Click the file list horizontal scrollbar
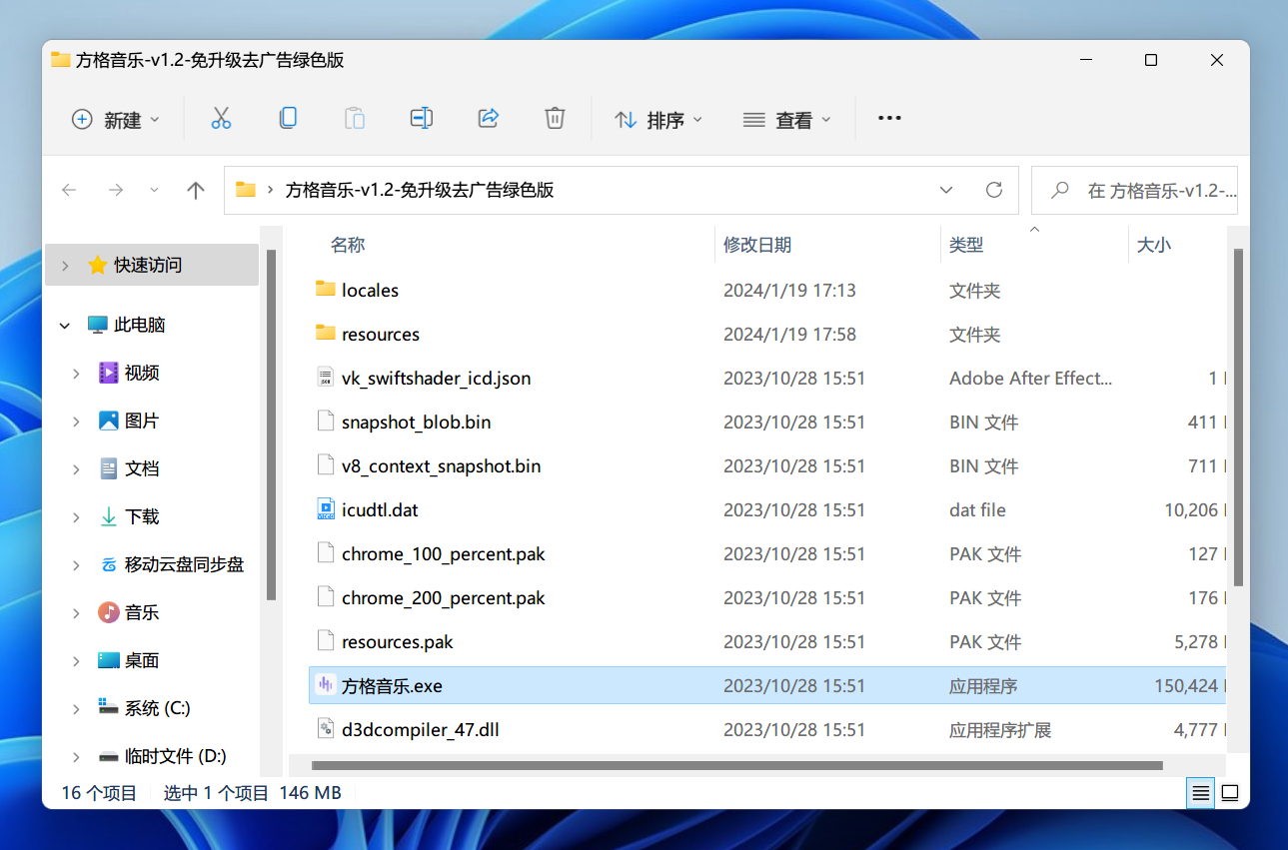Screen dimensions: 1288x850 [x=736, y=766]
